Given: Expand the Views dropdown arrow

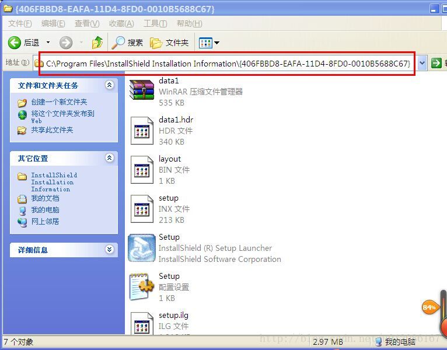Looking at the screenshot, I should tap(216, 43).
